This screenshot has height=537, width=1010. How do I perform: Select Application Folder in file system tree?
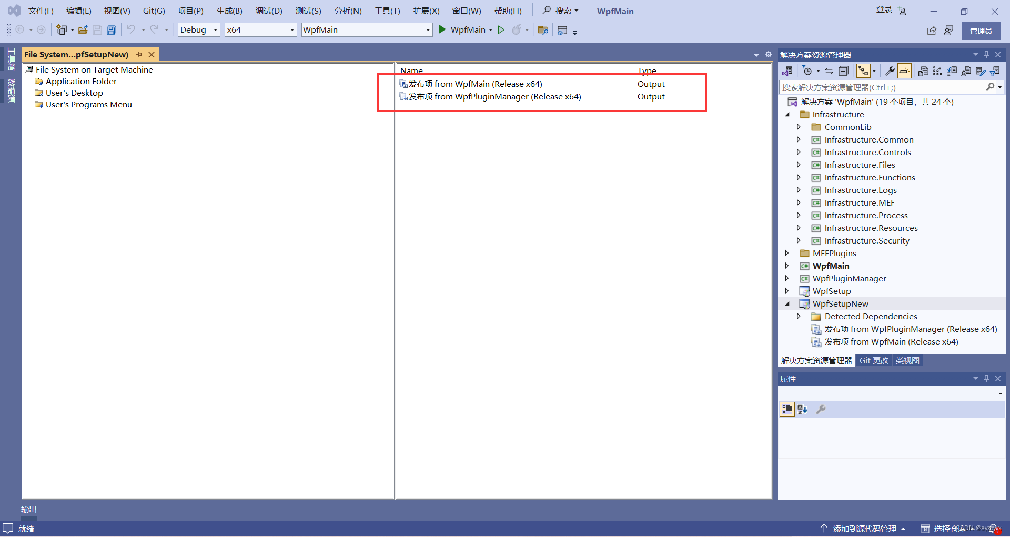pos(81,82)
